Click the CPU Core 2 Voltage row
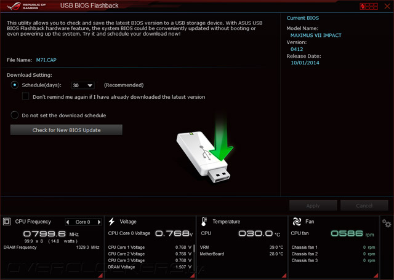The width and height of the screenshot is (394, 280). (x=150, y=254)
